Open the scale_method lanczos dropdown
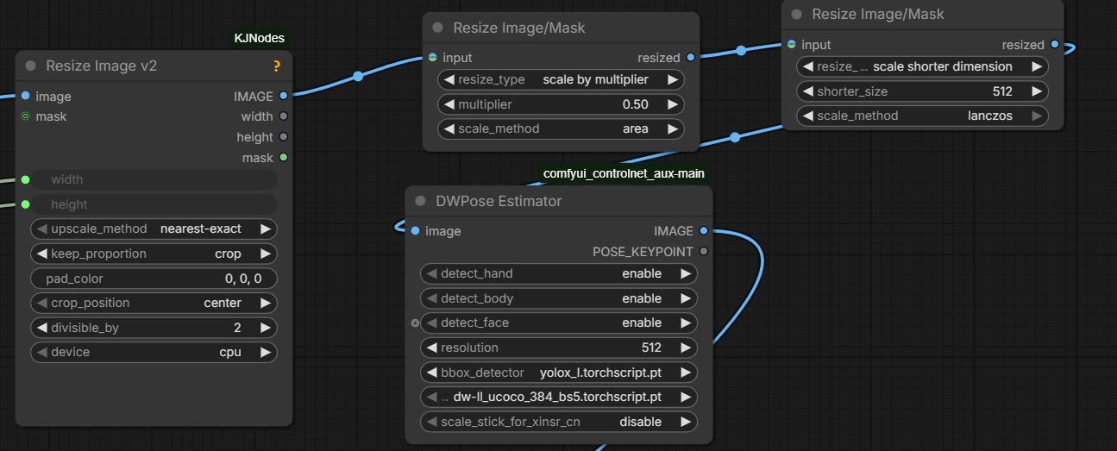 point(923,116)
